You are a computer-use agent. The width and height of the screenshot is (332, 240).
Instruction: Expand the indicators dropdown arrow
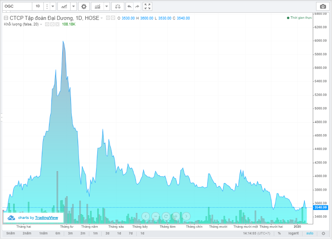pos(107,6)
